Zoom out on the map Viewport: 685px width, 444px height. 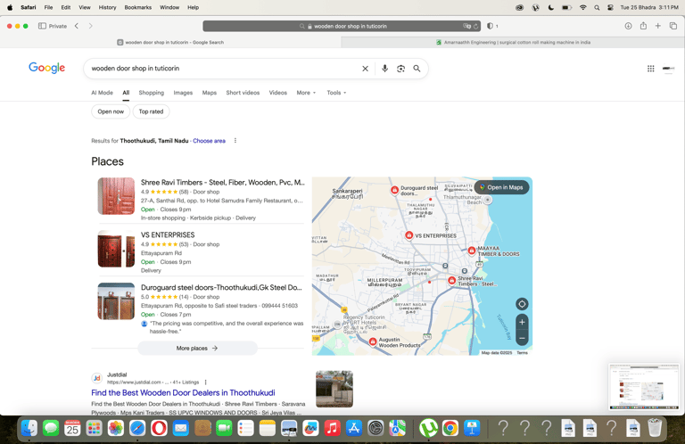(522, 338)
